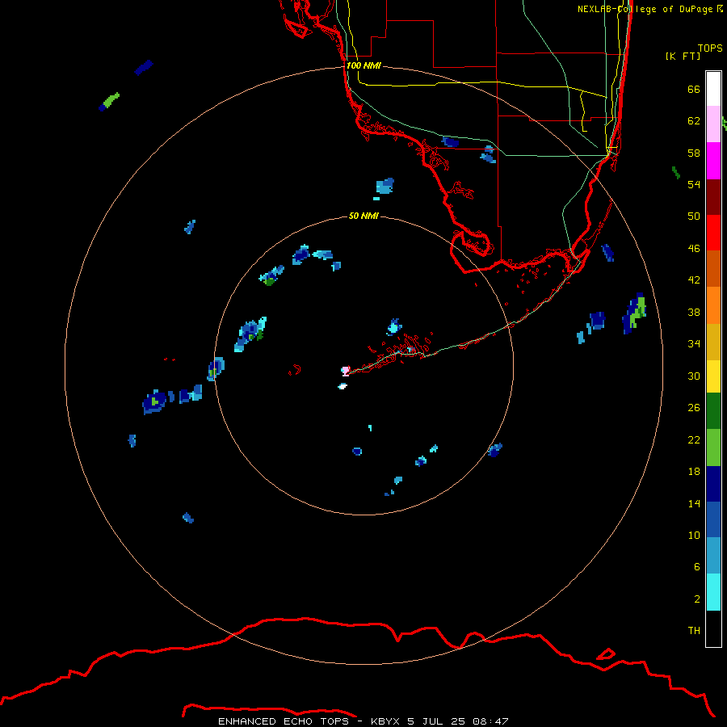Click the pink echo at the radar center
Viewport: 727px width, 727px height.
pos(346,371)
